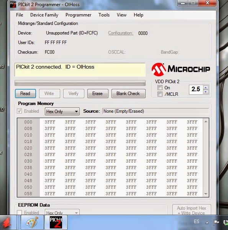
Task: Close the PICkit 2 Programmer window
Action: click(207, 3)
